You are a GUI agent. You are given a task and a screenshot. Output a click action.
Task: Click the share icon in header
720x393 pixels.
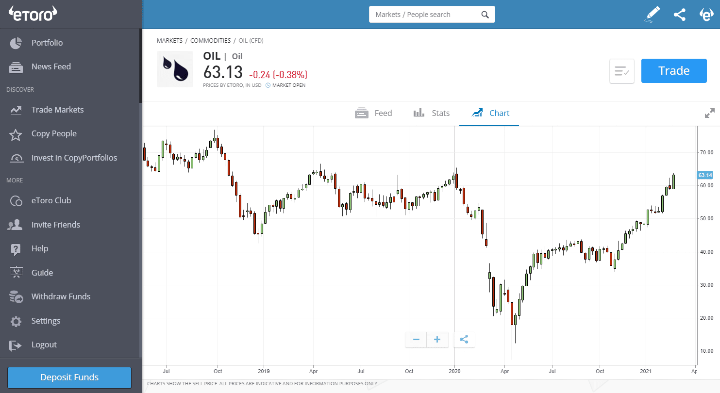click(x=680, y=15)
